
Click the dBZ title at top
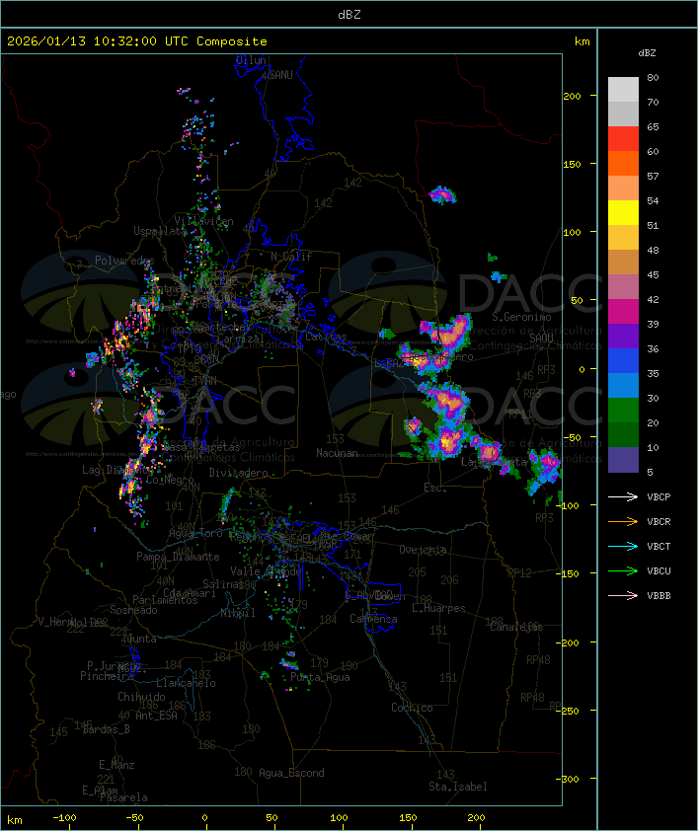point(349,14)
